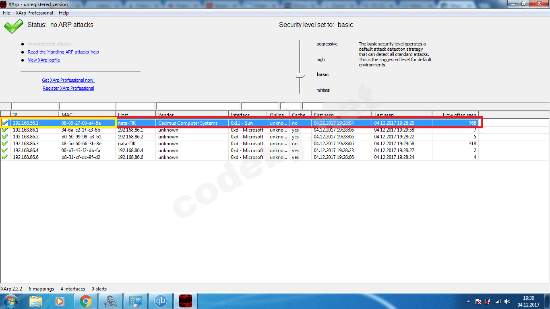Open the control panel taskbar icon
The width and height of the screenshot is (550, 309).
coord(135,301)
